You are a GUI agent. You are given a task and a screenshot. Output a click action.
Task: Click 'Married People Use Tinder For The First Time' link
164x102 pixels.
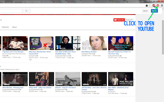tap(119, 53)
